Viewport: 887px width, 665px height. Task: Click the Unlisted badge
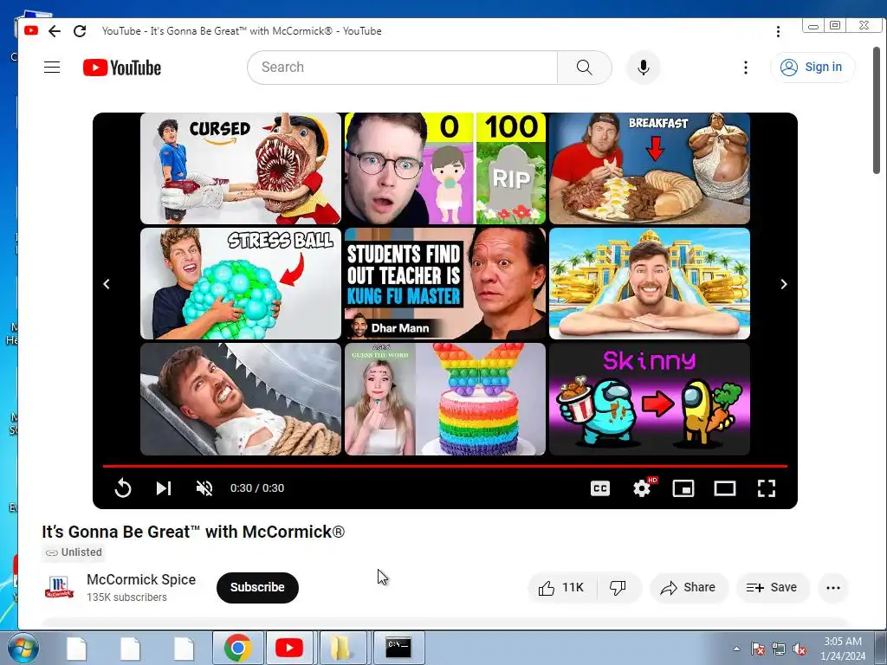coord(74,552)
